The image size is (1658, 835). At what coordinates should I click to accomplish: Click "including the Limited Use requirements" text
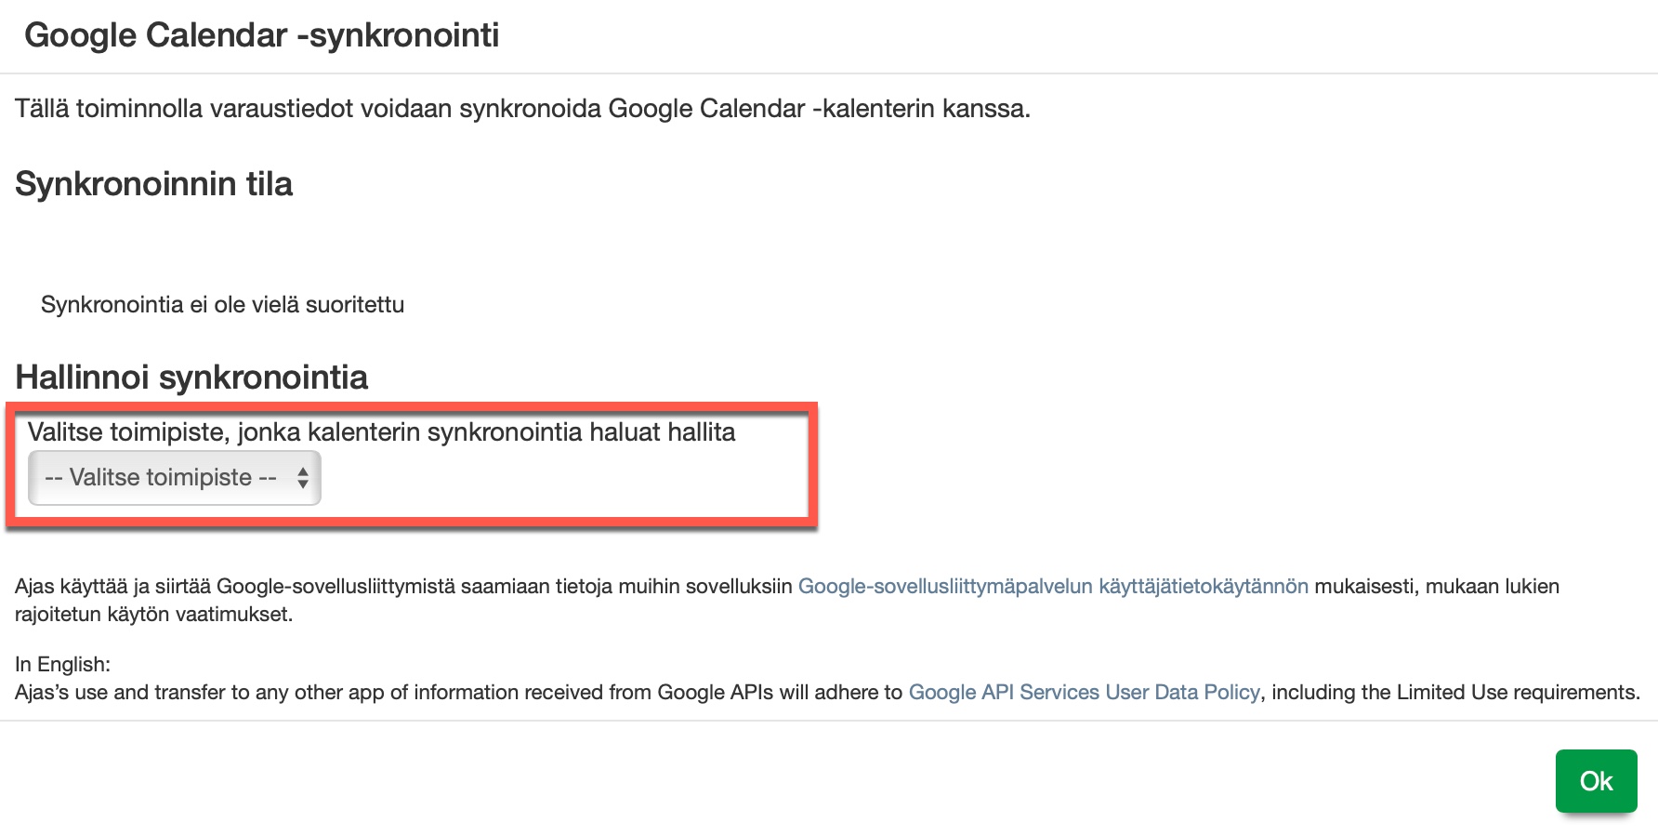1454,693
